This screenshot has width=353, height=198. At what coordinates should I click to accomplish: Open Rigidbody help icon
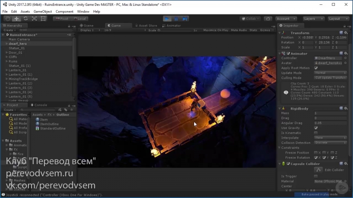pyautogui.click(x=341, y=108)
